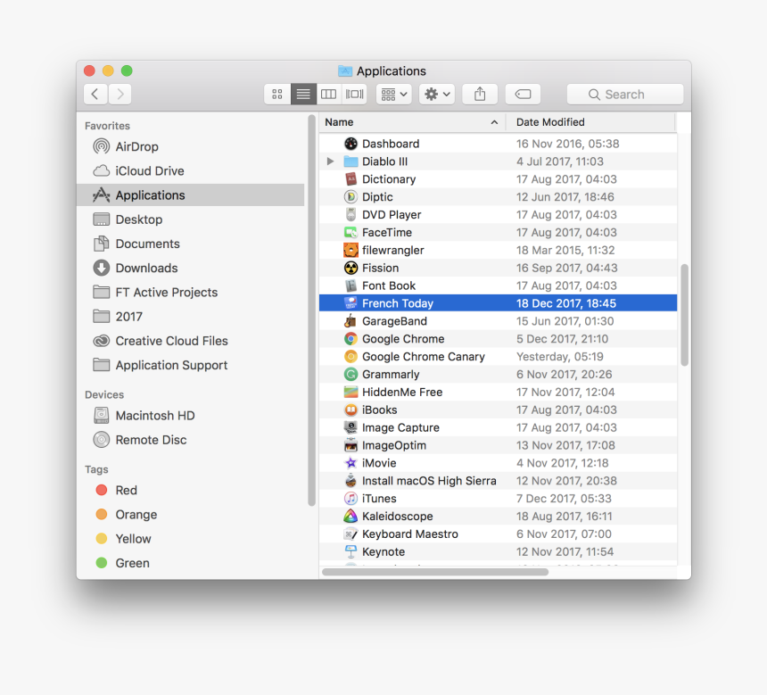767x695 pixels.
Task: Select the FaceTime app icon
Action: coord(351,232)
